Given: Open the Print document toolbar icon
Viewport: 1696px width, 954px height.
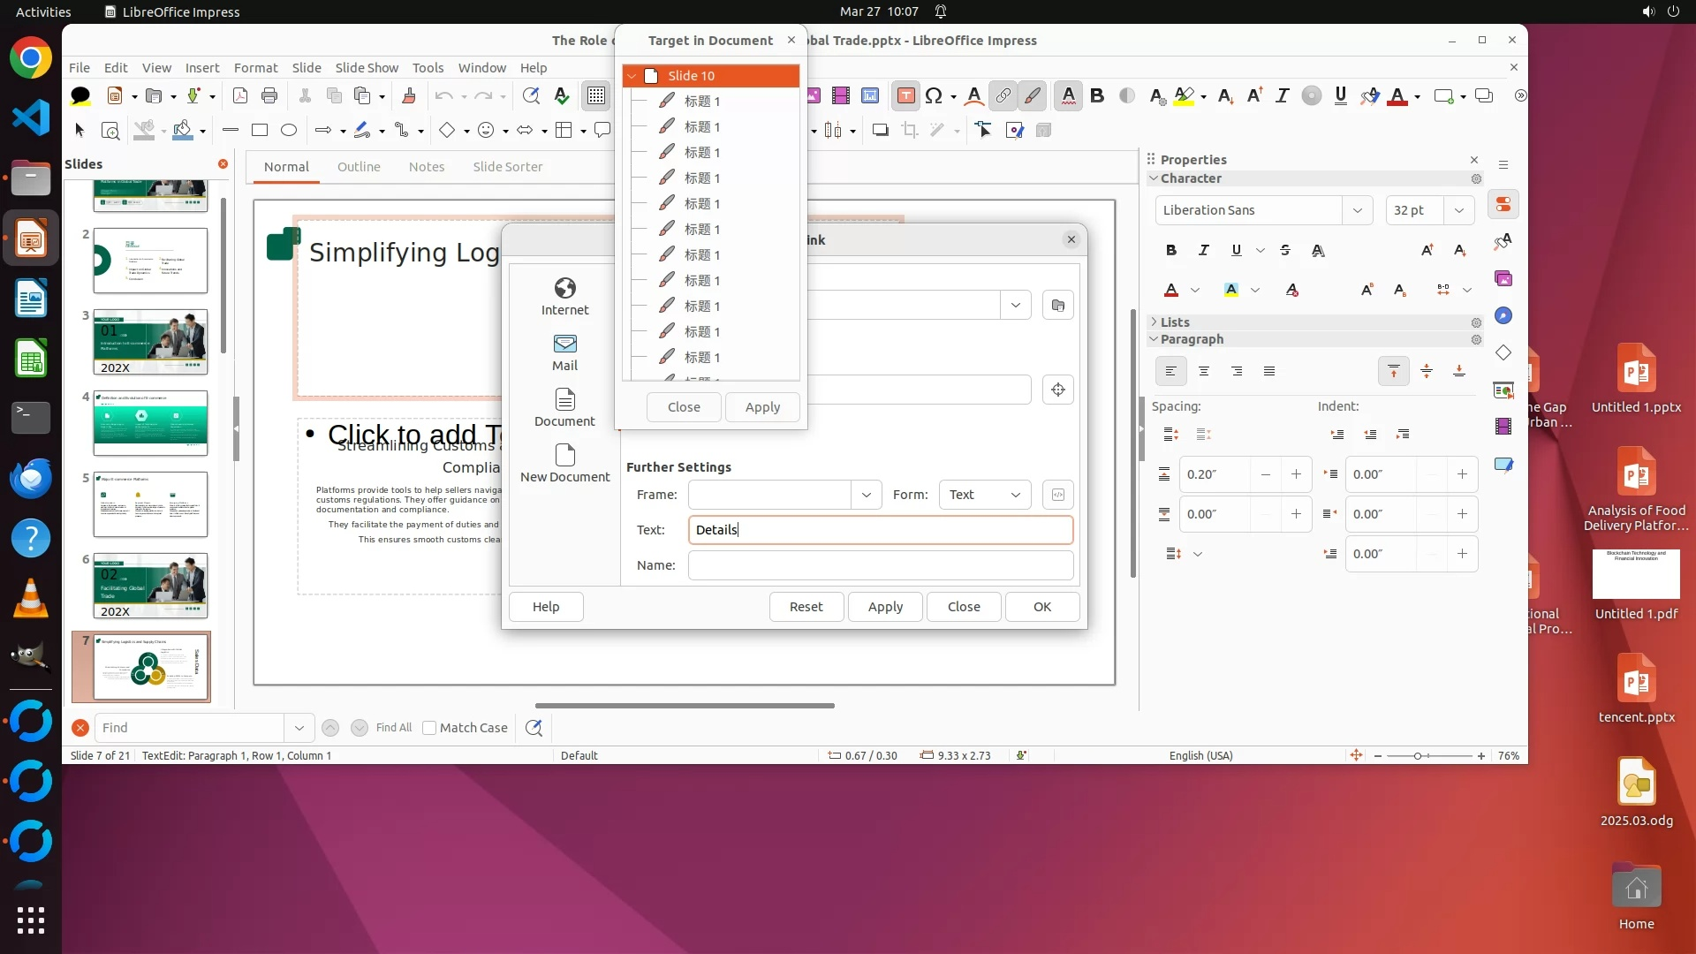Looking at the screenshot, I should [x=269, y=95].
